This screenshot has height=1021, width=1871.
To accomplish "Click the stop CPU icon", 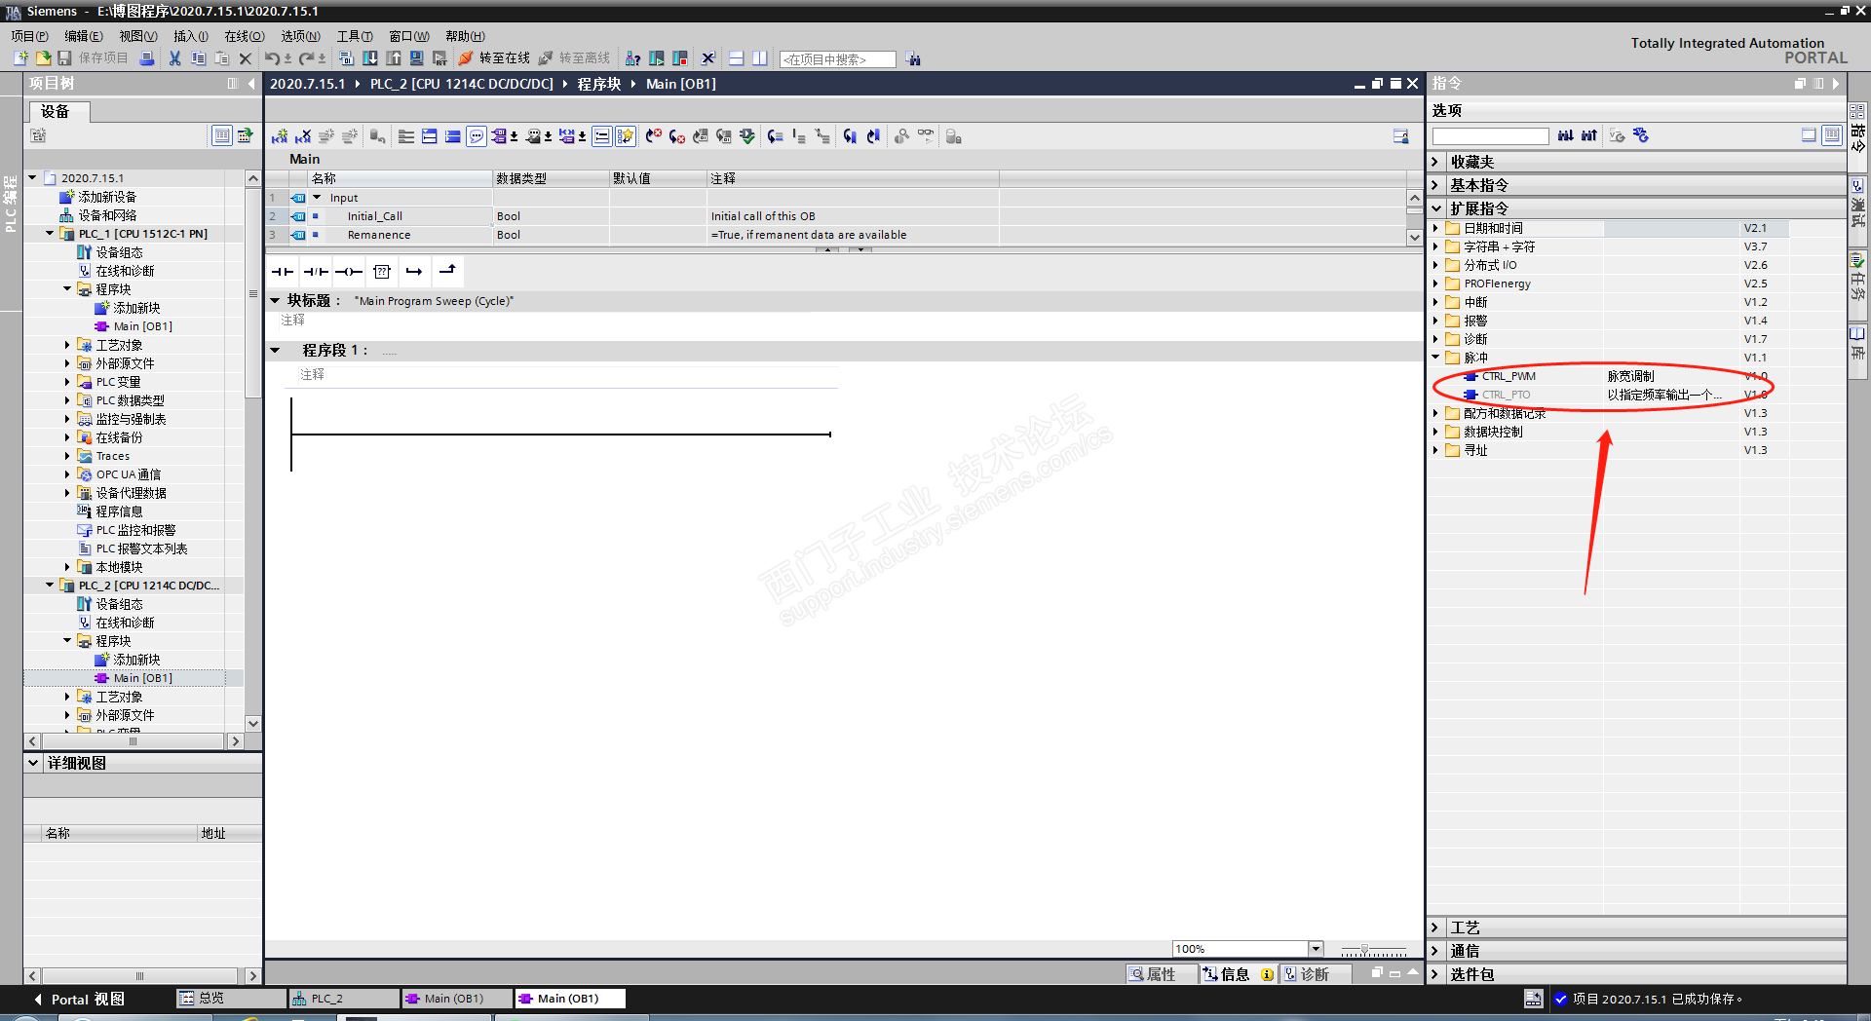I will [680, 58].
